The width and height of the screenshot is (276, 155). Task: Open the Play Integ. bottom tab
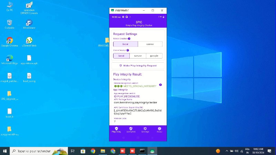click(x=116, y=130)
